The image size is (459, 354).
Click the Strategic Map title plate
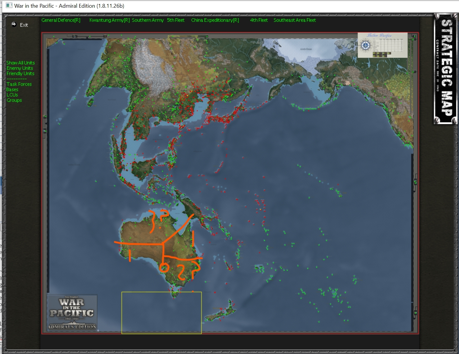[x=445, y=68]
